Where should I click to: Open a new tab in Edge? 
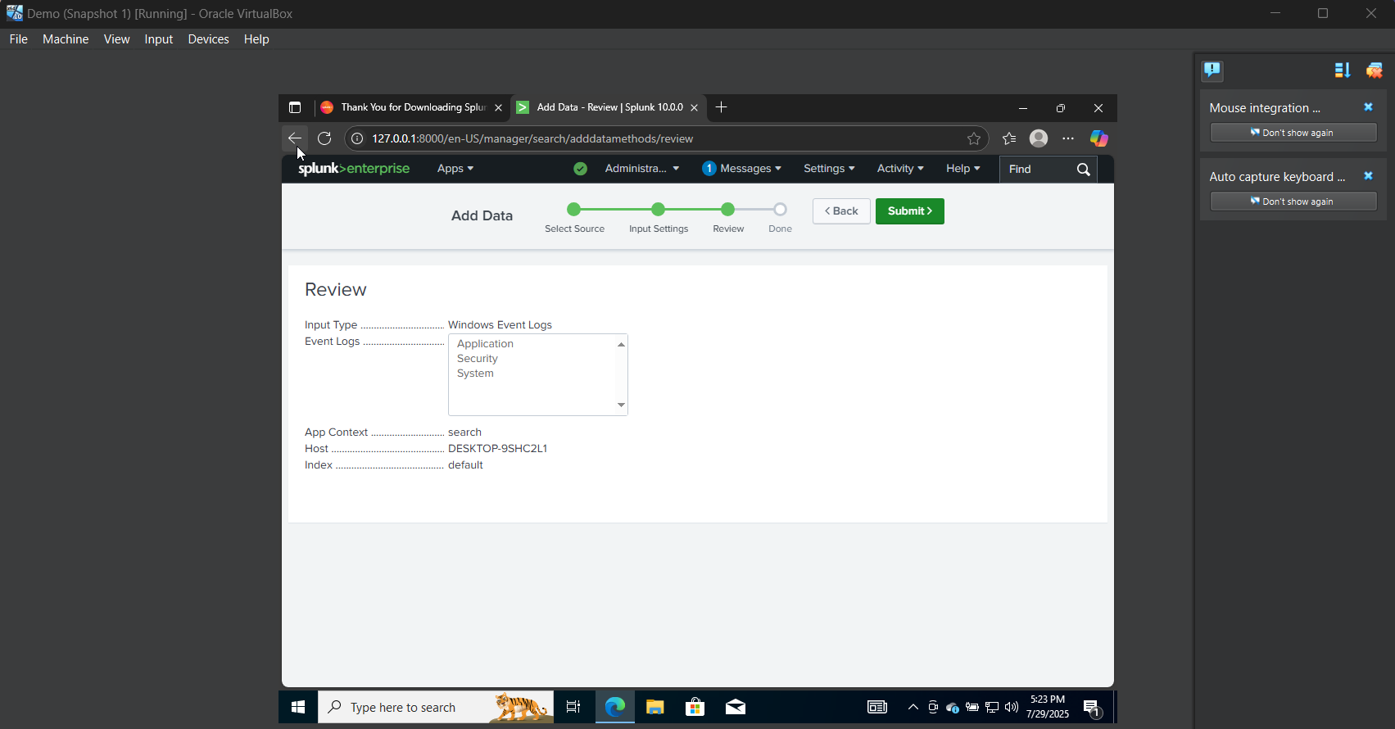point(721,107)
